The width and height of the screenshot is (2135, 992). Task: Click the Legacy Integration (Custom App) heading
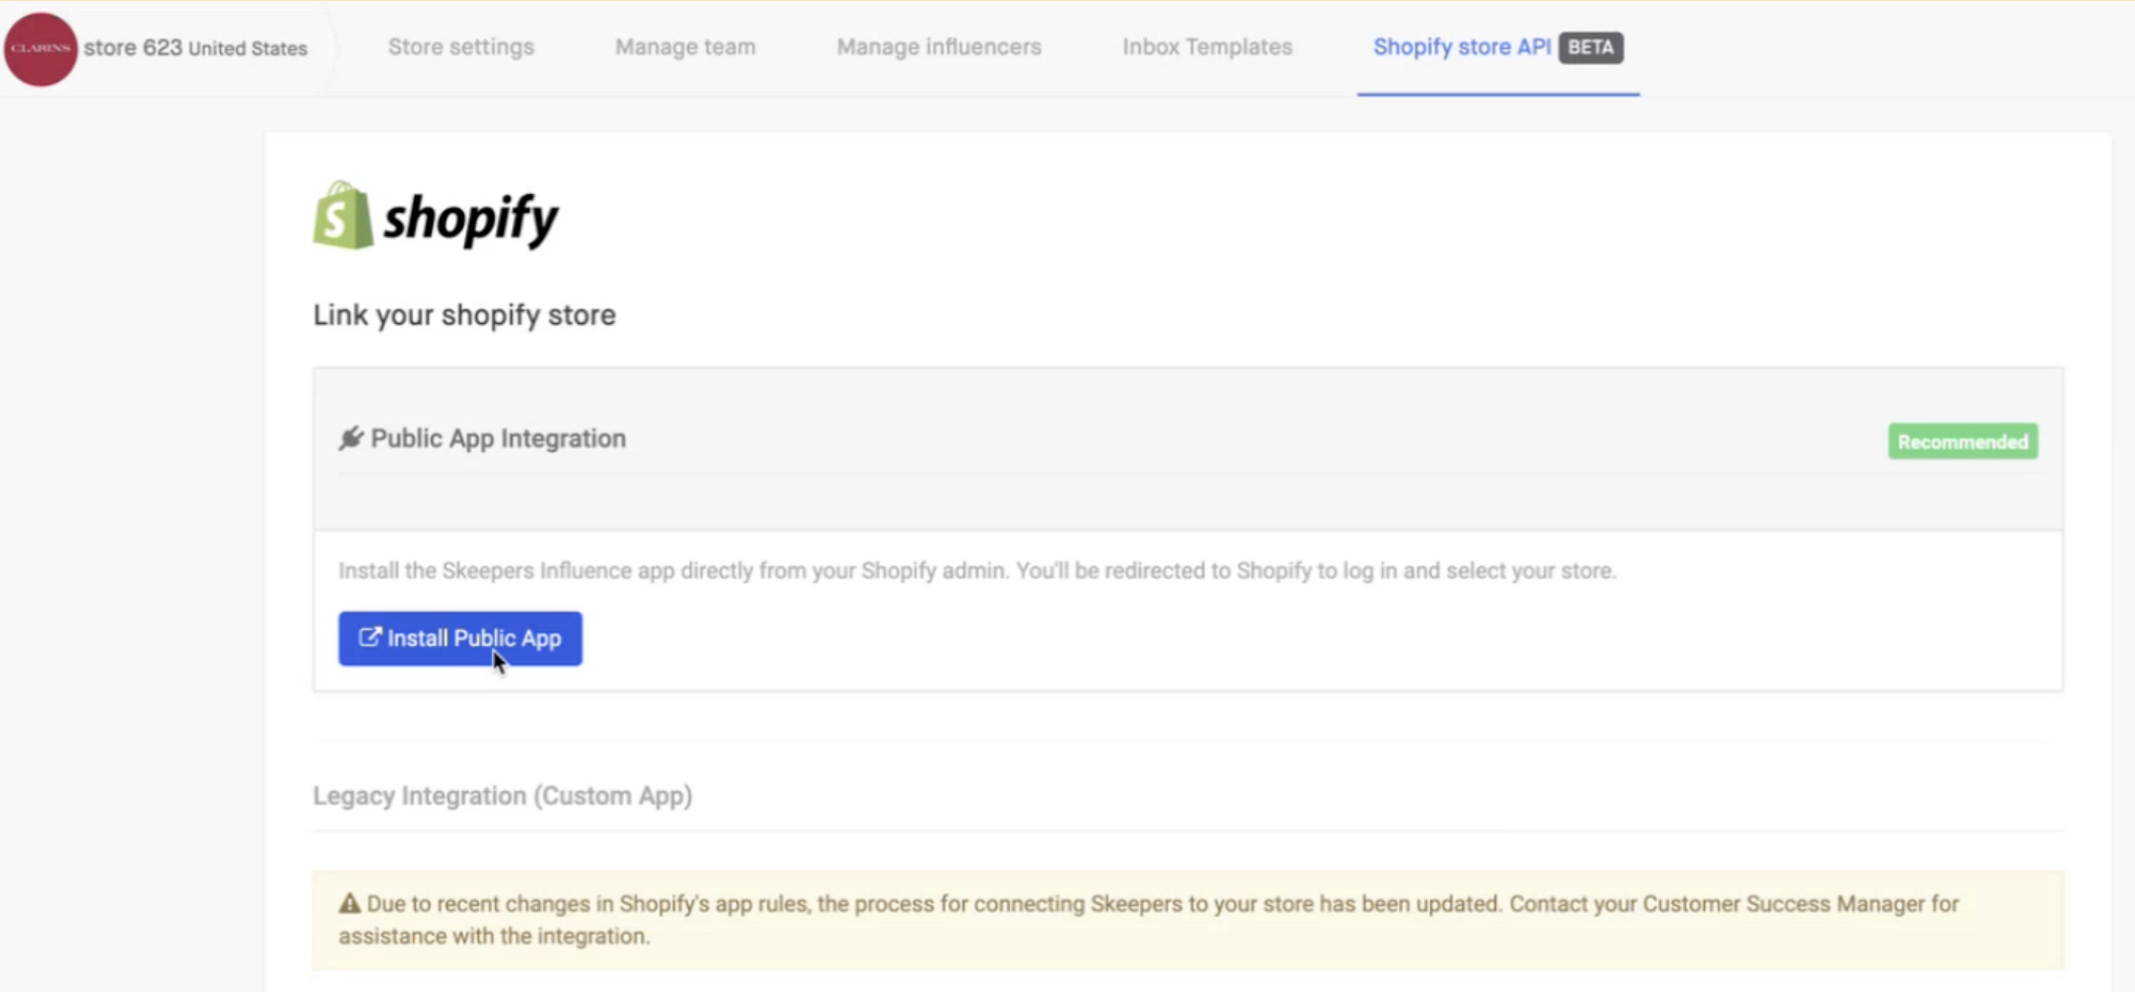pyautogui.click(x=503, y=796)
